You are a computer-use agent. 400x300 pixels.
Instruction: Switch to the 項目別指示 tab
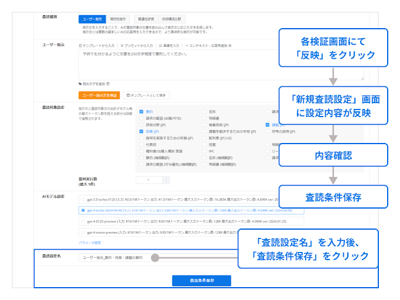pyautogui.click(x=119, y=19)
